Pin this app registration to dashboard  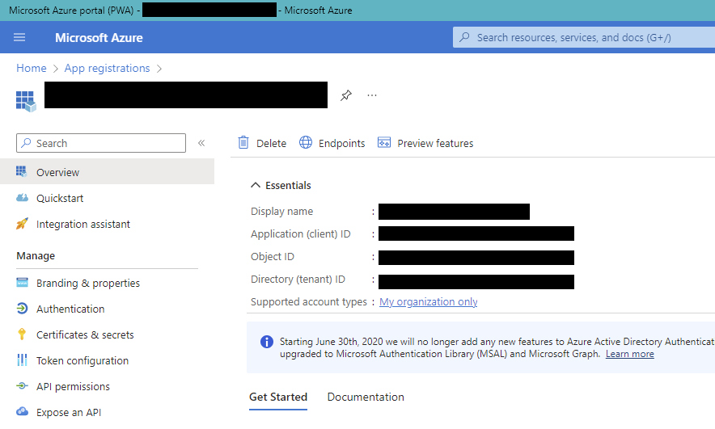[346, 95]
